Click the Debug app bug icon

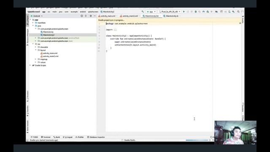tap(196, 12)
